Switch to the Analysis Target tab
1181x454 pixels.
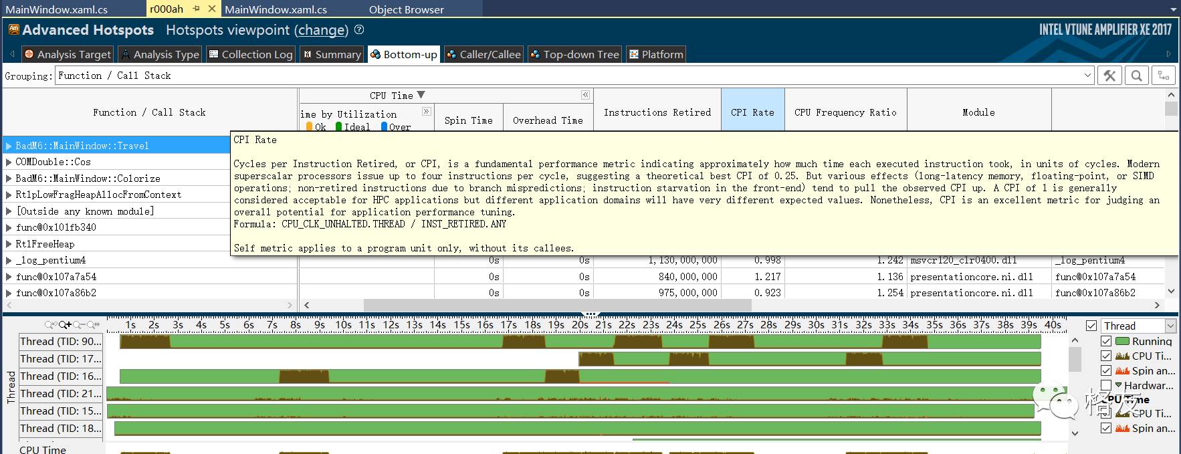click(x=68, y=54)
